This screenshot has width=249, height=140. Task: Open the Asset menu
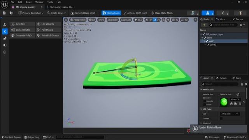[x=28, y=2]
